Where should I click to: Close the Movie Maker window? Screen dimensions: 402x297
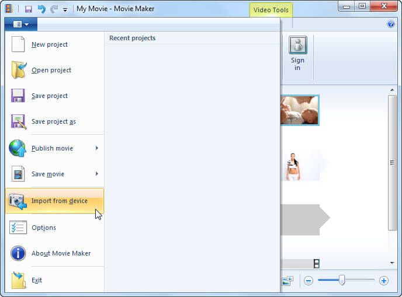[384, 6]
